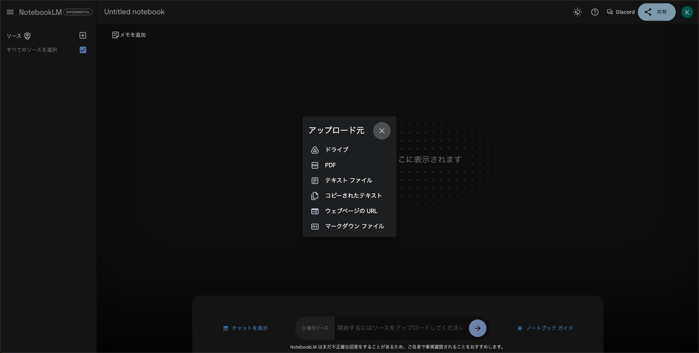Open the notebook guide
Screen dimensions: 699x353
click(x=545, y=328)
